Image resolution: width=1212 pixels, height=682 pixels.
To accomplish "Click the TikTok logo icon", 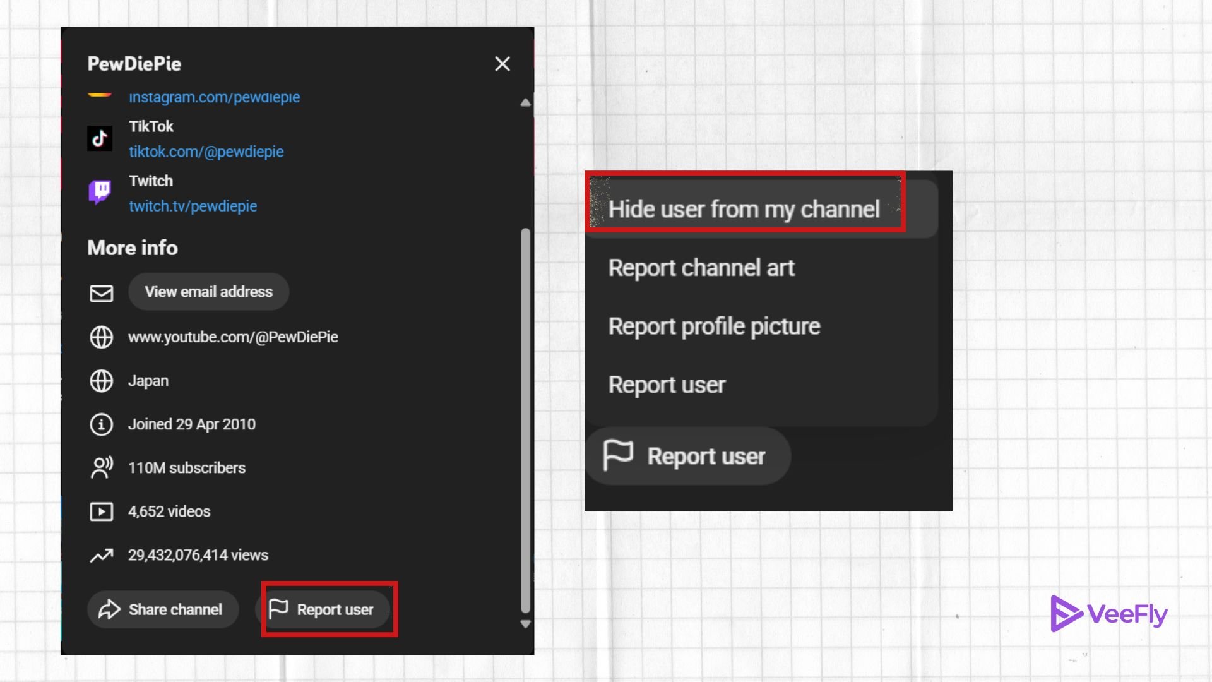I will (100, 138).
